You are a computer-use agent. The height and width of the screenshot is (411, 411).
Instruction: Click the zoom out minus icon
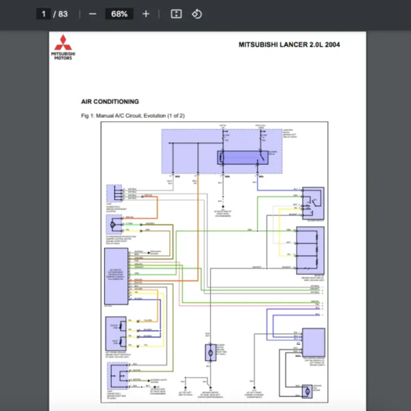click(x=92, y=14)
